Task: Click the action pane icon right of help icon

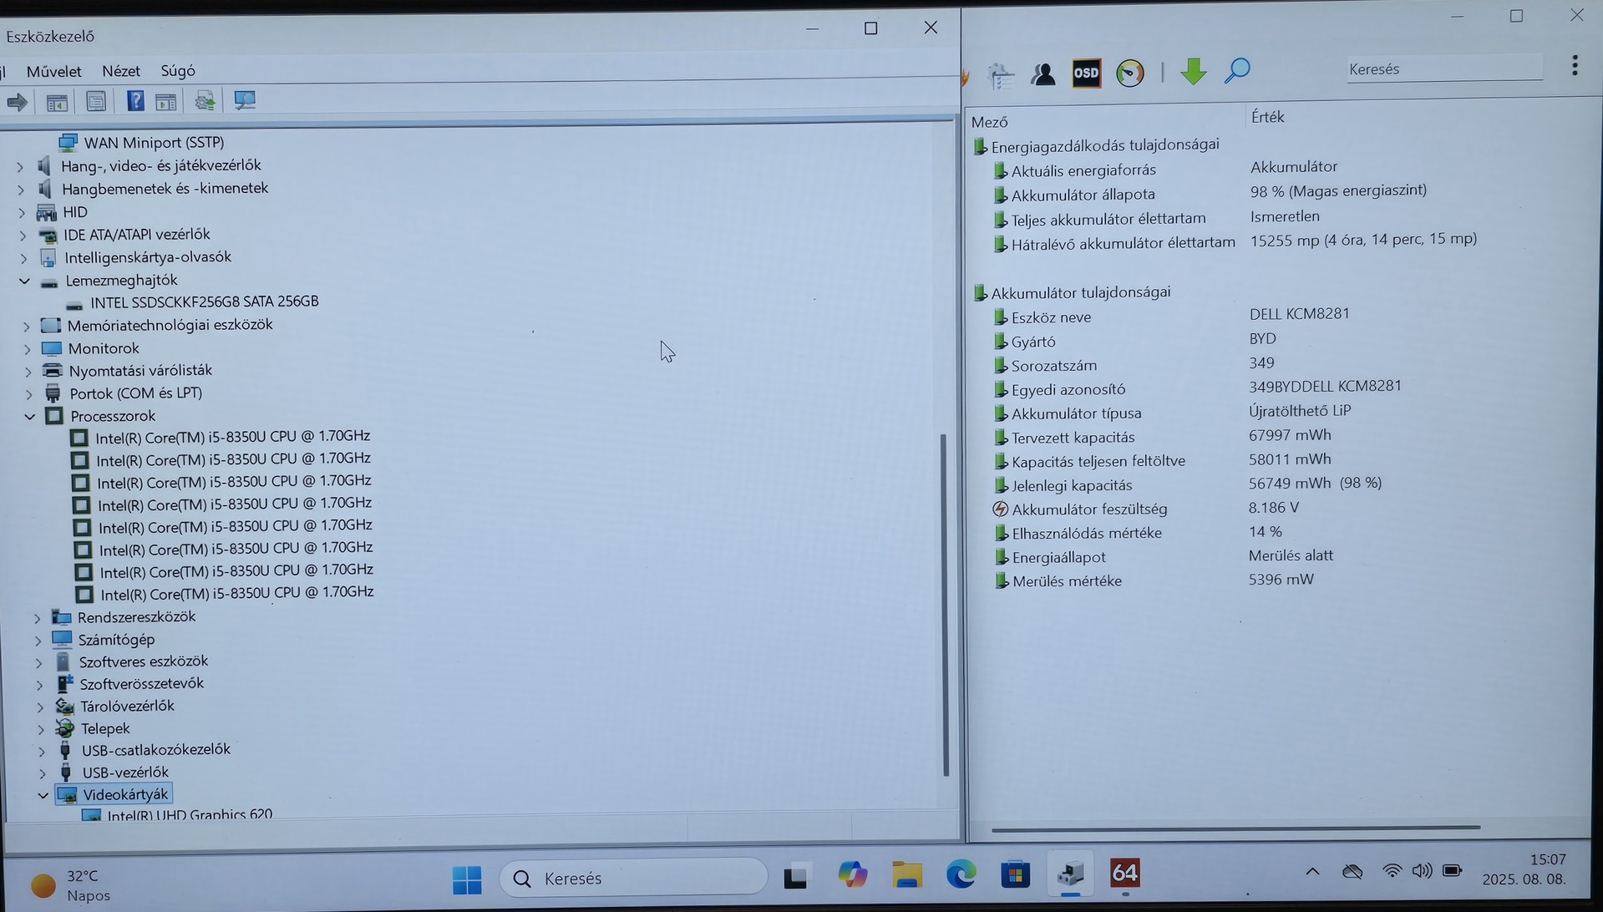Action: click(x=166, y=102)
